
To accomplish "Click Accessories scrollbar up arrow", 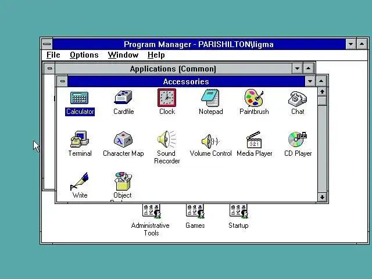I will click(322, 92).
